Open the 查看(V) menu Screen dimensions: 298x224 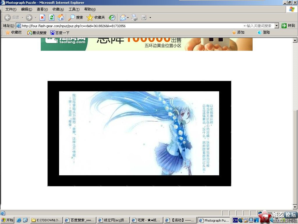click(42, 9)
